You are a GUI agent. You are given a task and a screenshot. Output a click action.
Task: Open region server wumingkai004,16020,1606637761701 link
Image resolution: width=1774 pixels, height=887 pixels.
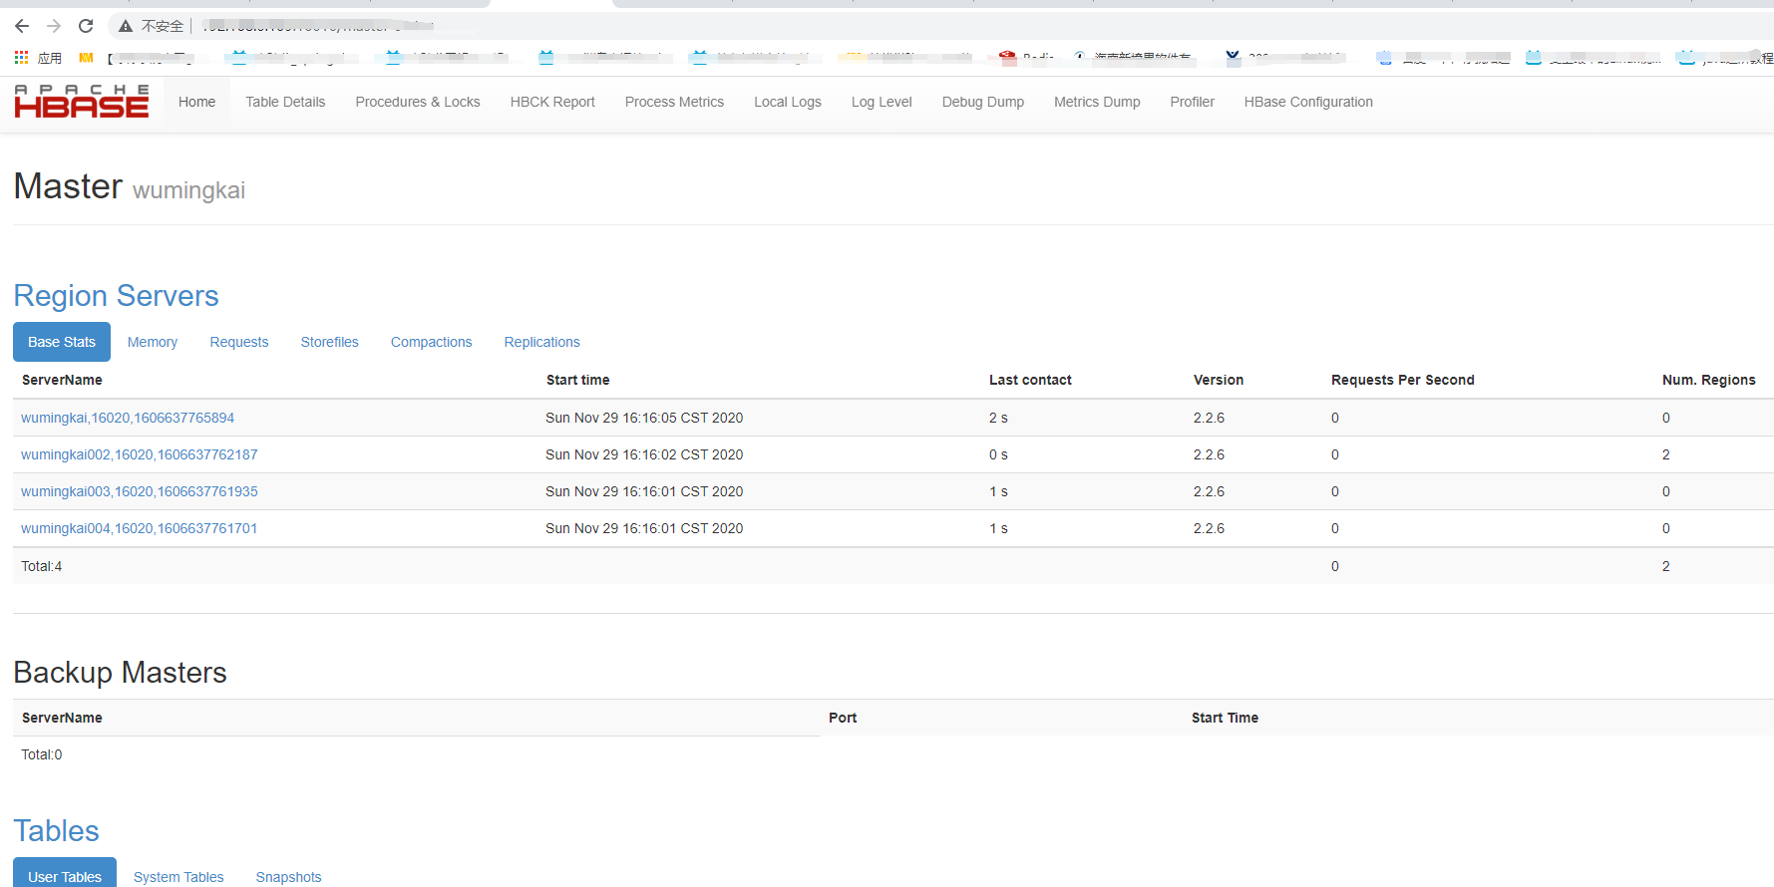(140, 528)
